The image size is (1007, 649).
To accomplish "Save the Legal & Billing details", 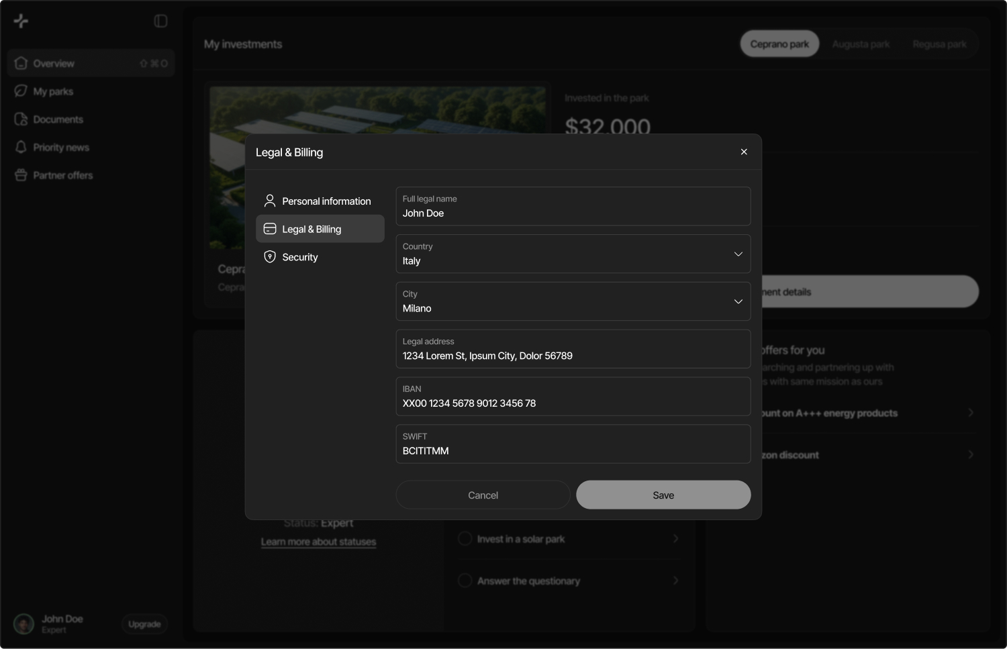I will click(x=663, y=495).
